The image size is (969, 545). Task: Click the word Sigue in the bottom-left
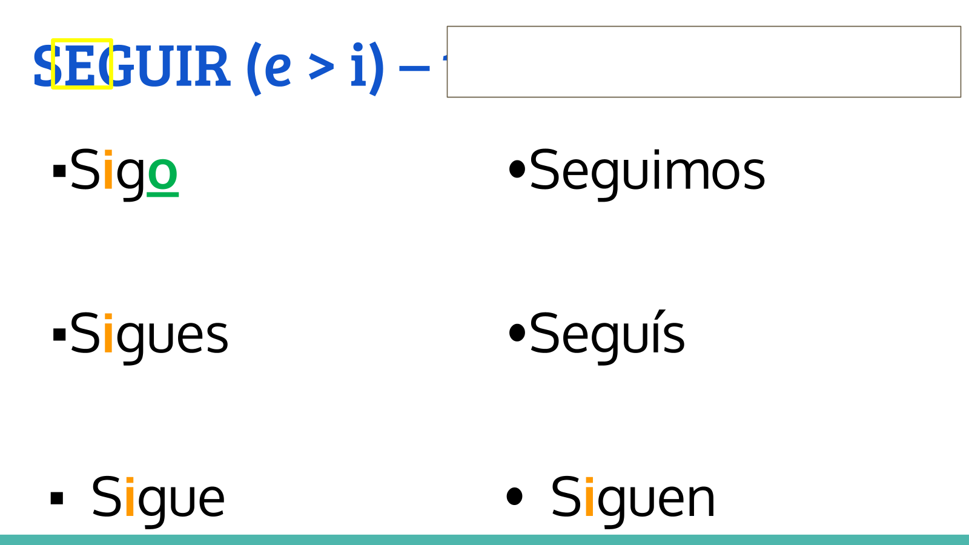click(158, 499)
